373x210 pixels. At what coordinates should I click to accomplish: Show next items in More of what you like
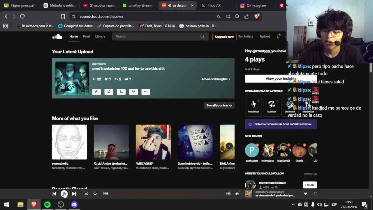coord(229,146)
